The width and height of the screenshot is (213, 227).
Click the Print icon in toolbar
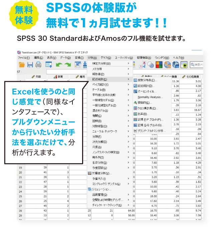click(38, 65)
